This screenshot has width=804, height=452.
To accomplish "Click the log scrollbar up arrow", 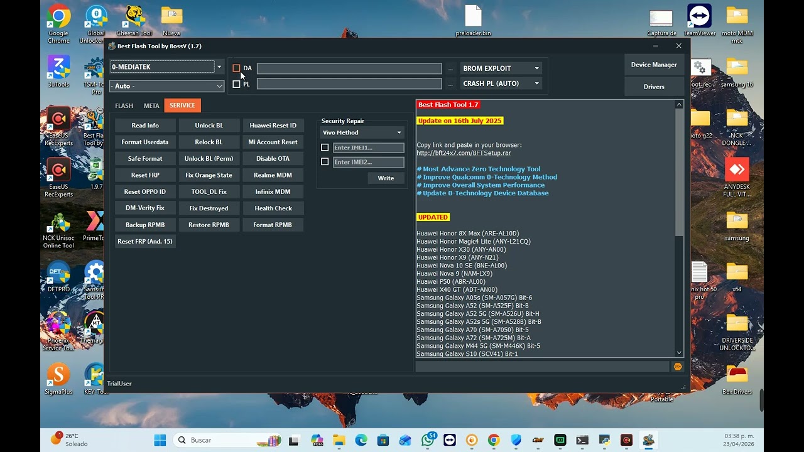I will click(679, 104).
